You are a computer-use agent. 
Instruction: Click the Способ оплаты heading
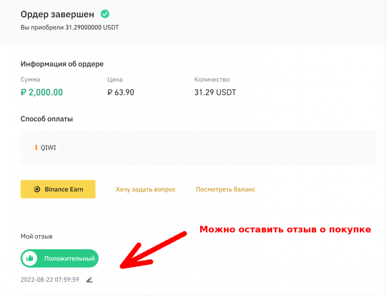pos(47,119)
